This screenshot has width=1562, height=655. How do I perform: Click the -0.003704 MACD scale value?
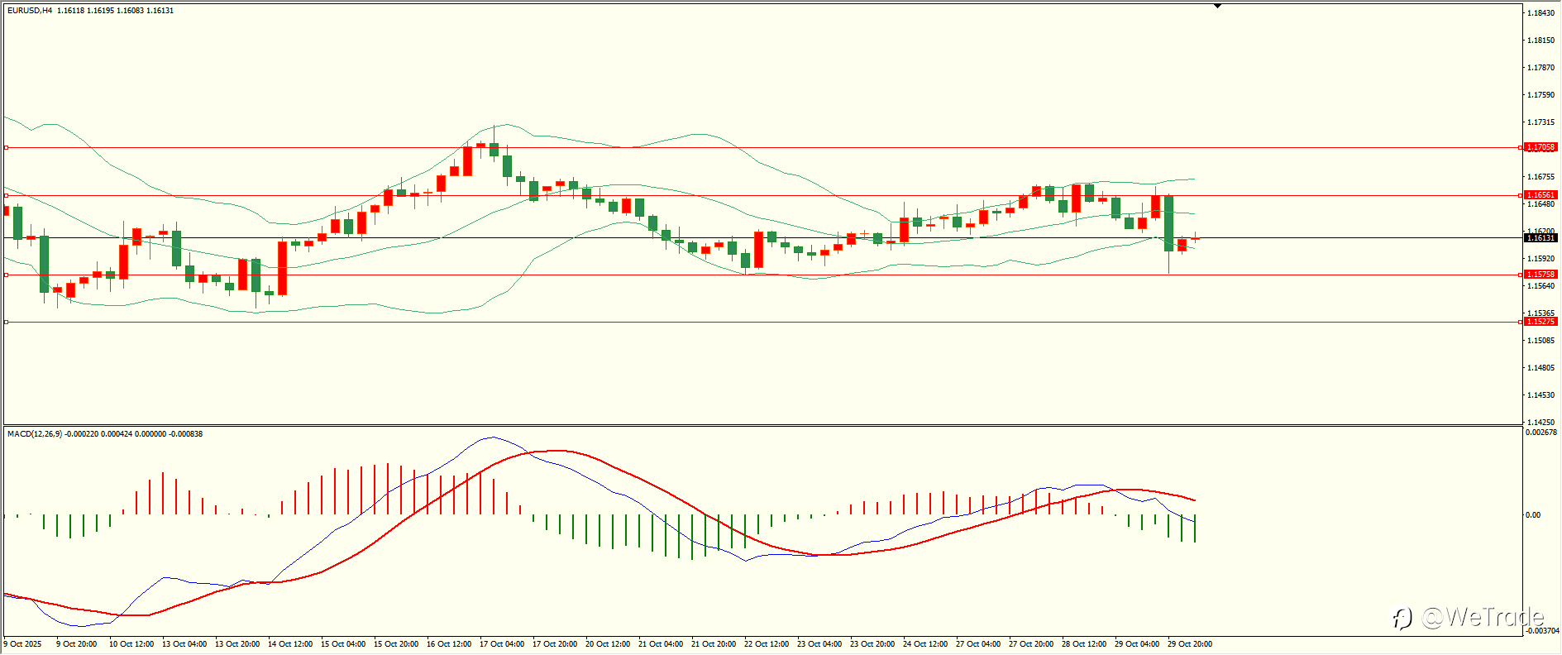coord(1542,630)
